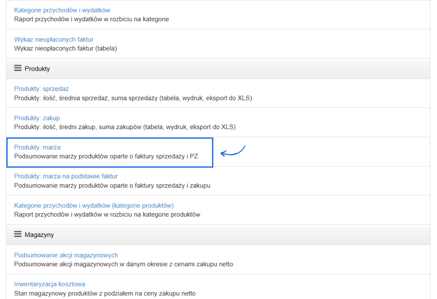Open the Produkty: zakup report
Screen dimensions: 437x299
37,118
